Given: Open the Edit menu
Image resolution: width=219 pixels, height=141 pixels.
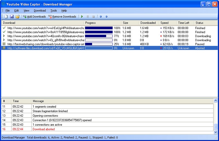Looking at the screenshot, I should click(x=16, y=11).
